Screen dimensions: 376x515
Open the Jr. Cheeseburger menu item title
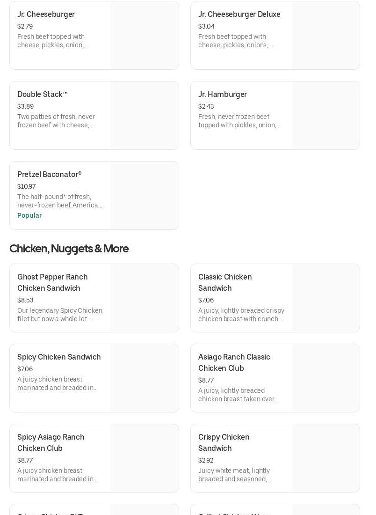pos(46,15)
